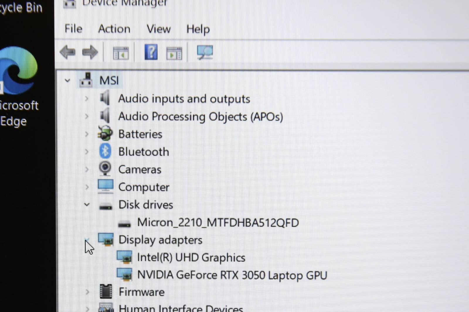Select Micron_2210_MTFDHBA512QFD disk entry
The image size is (469, 312).
pyautogui.click(x=218, y=223)
